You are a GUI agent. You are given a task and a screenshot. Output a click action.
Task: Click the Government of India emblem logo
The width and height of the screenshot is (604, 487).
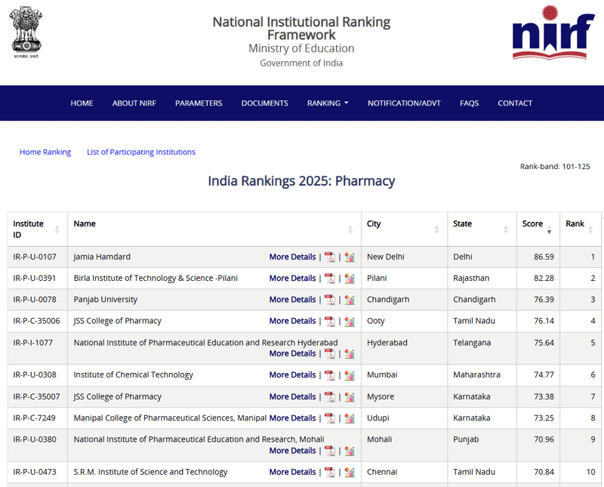click(26, 32)
